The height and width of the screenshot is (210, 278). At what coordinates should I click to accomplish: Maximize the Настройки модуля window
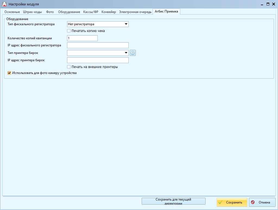coord(268,4)
